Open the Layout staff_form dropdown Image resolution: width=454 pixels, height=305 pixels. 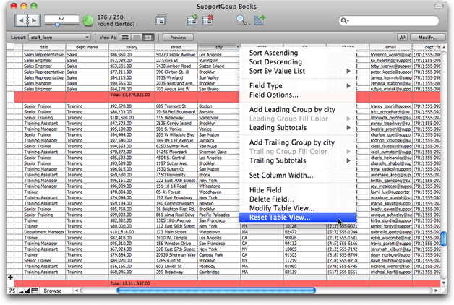tap(59, 38)
